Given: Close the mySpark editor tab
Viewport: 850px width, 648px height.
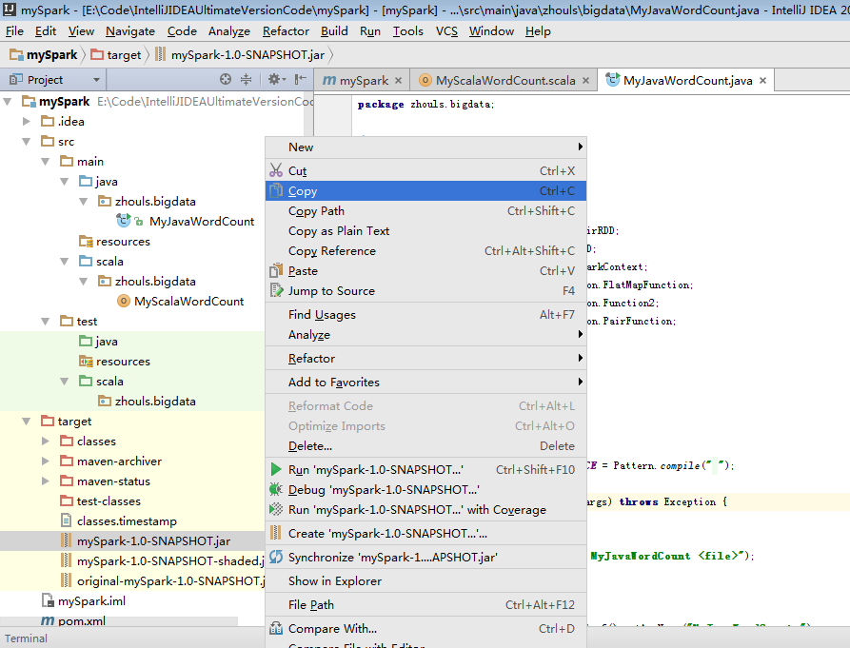Looking at the screenshot, I should point(399,81).
